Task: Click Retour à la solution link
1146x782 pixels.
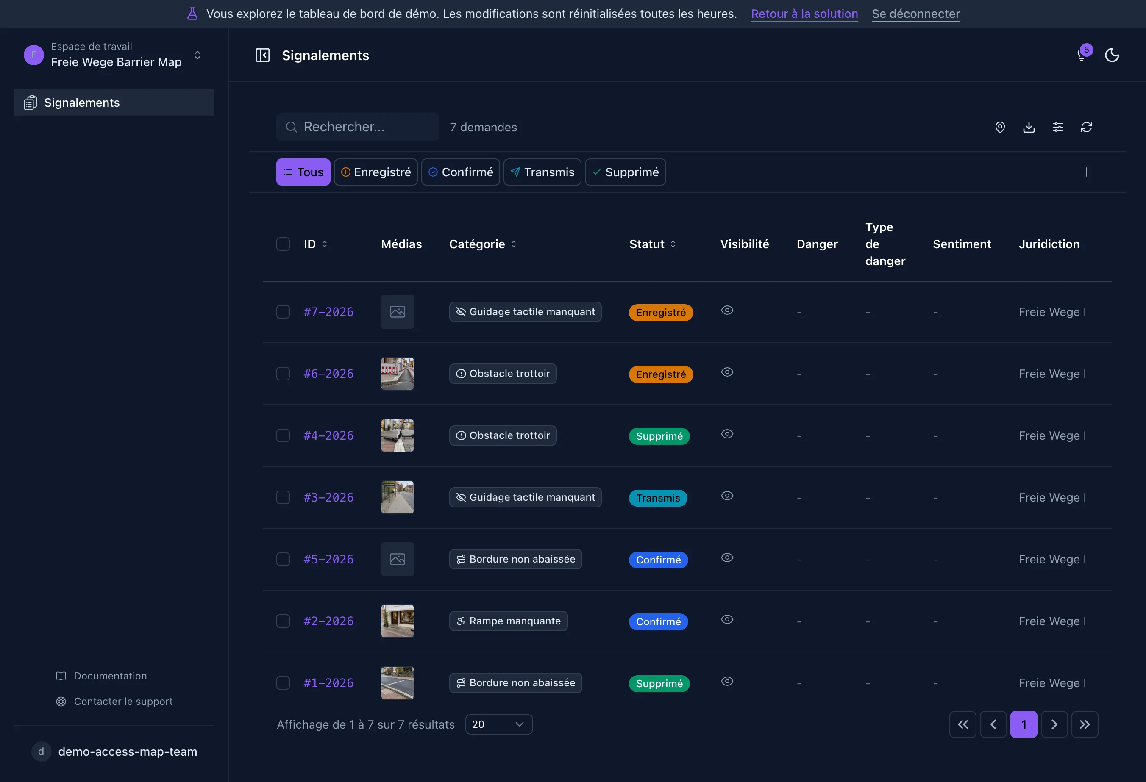Action: tap(804, 14)
